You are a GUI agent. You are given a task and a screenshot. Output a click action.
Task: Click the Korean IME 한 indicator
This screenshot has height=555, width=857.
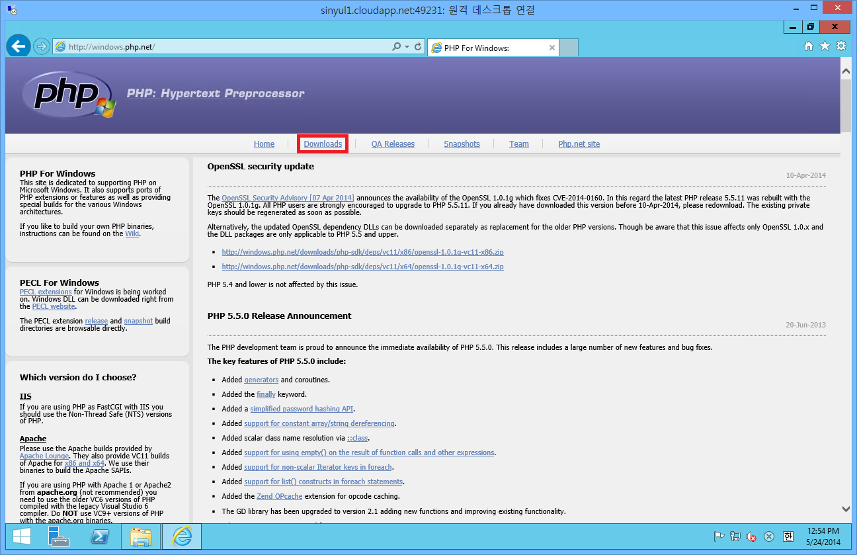[788, 536]
